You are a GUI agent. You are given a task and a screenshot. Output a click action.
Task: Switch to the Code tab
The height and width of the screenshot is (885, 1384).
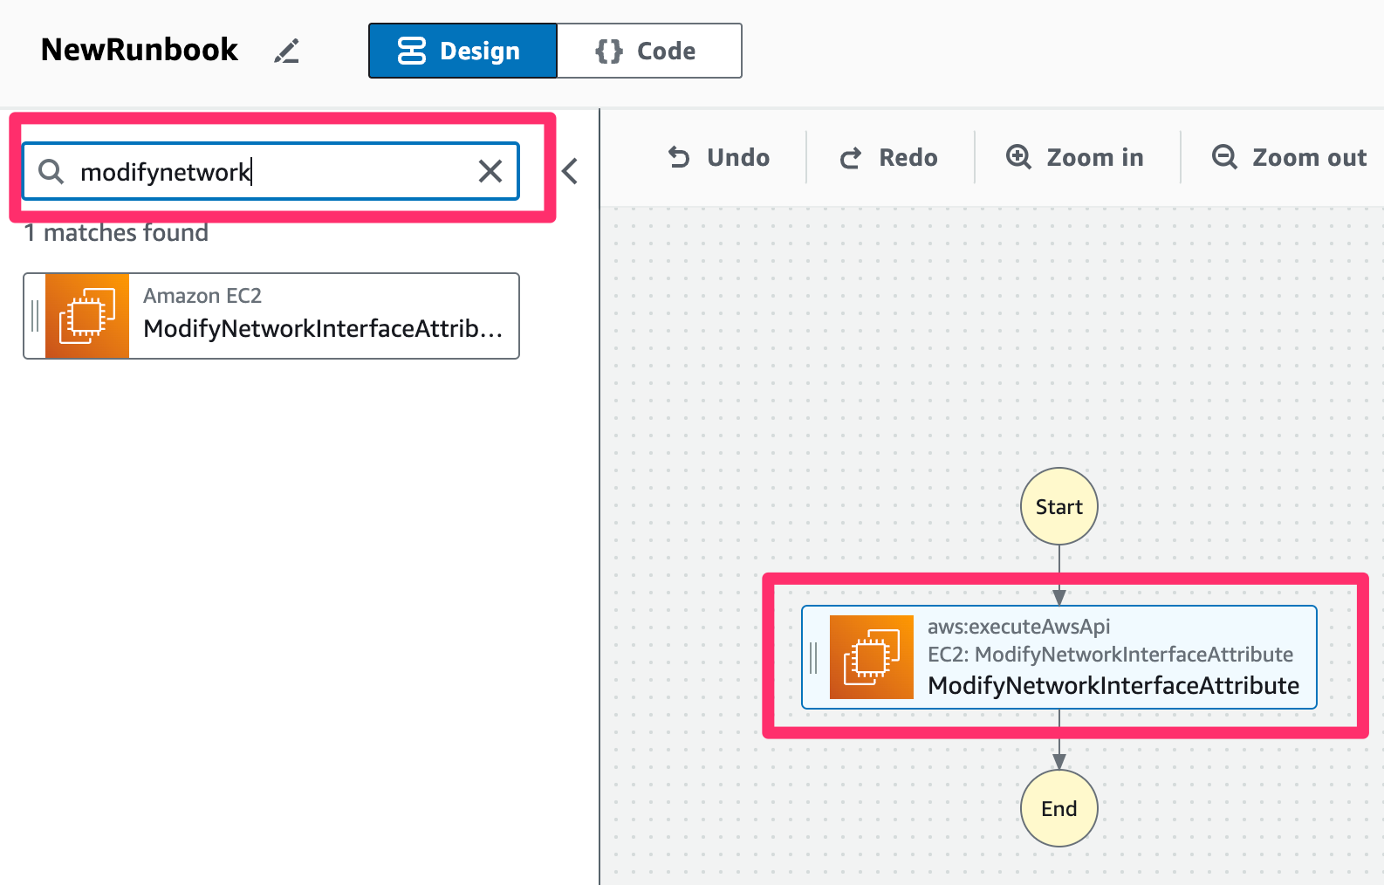click(649, 51)
